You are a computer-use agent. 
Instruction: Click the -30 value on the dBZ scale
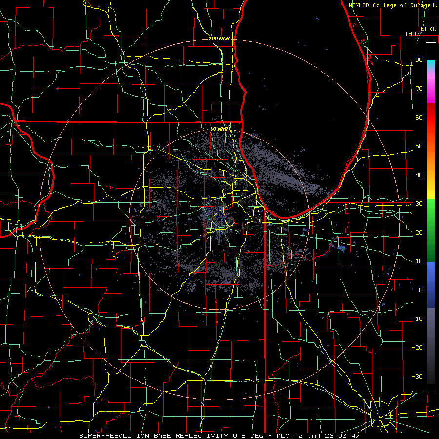point(417,377)
